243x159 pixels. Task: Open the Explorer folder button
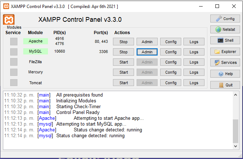tap(225, 52)
